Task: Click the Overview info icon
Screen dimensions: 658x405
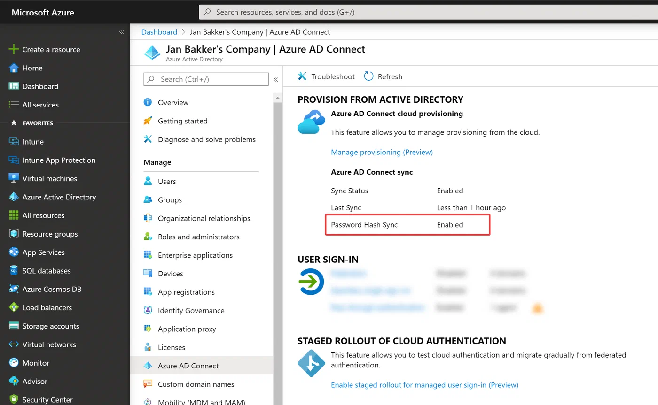Action: pos(148,102)
